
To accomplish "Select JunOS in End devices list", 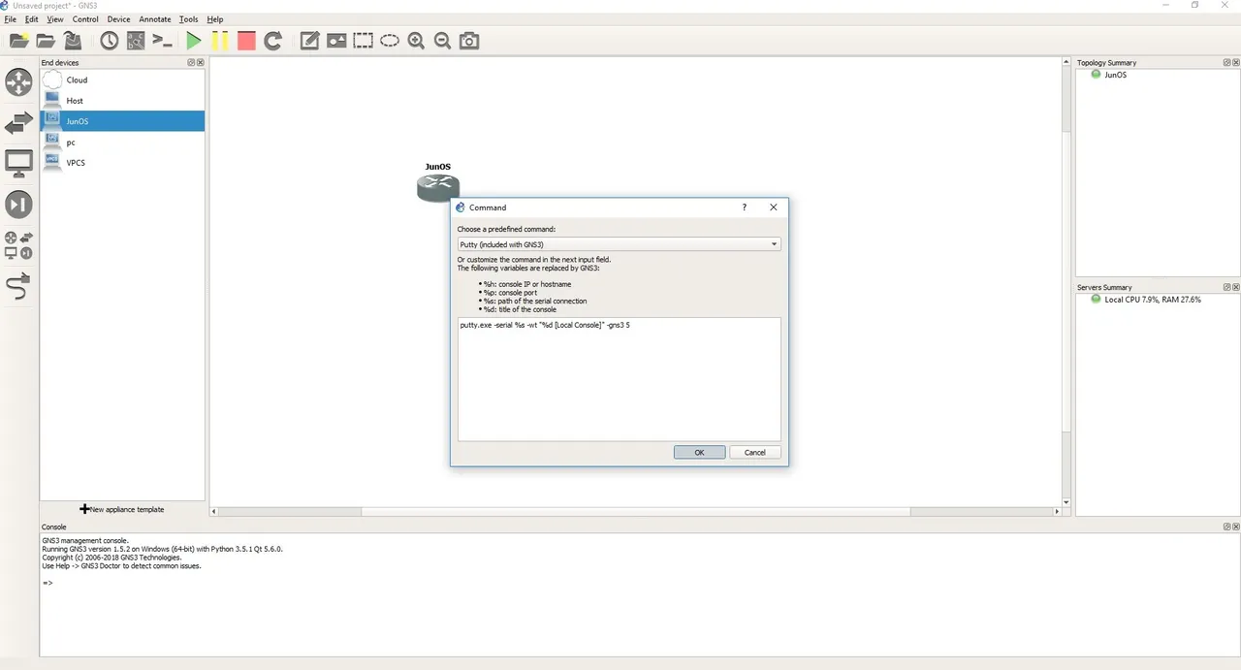I will click(122, 121).
